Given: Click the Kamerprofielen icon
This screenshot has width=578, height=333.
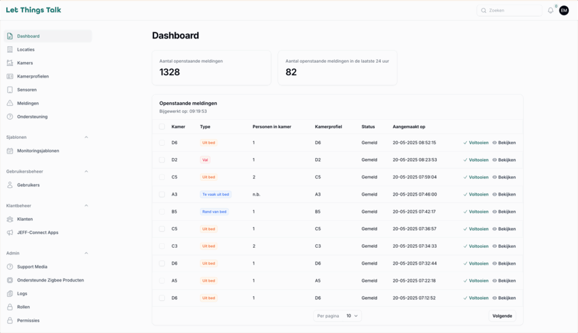Looking at the screenshot, I should coord(10,76).
